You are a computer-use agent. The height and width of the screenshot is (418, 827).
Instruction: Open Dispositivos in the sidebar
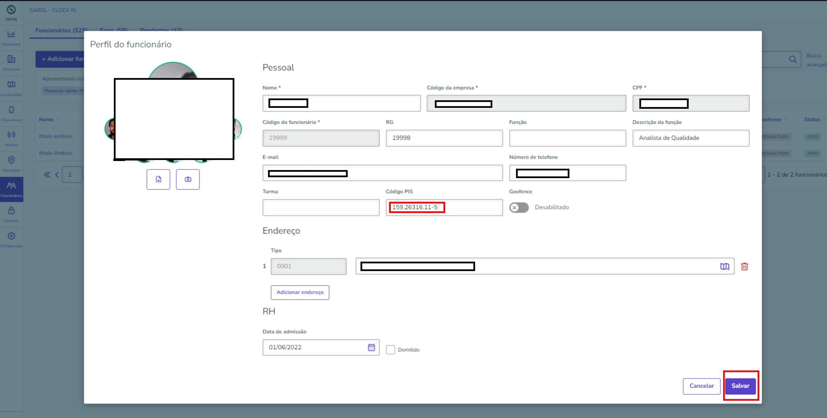click(11, 113)
